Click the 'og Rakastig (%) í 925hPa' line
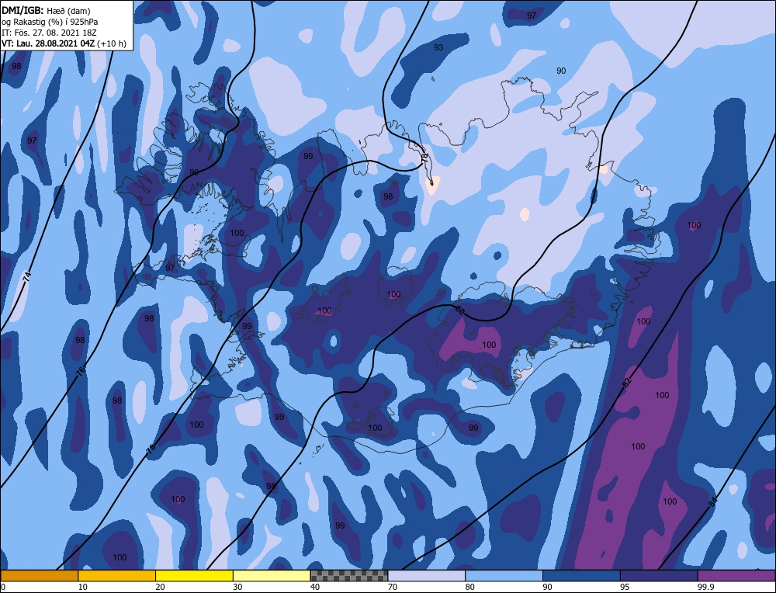The image size is (776, 593). tap(50, 22)
